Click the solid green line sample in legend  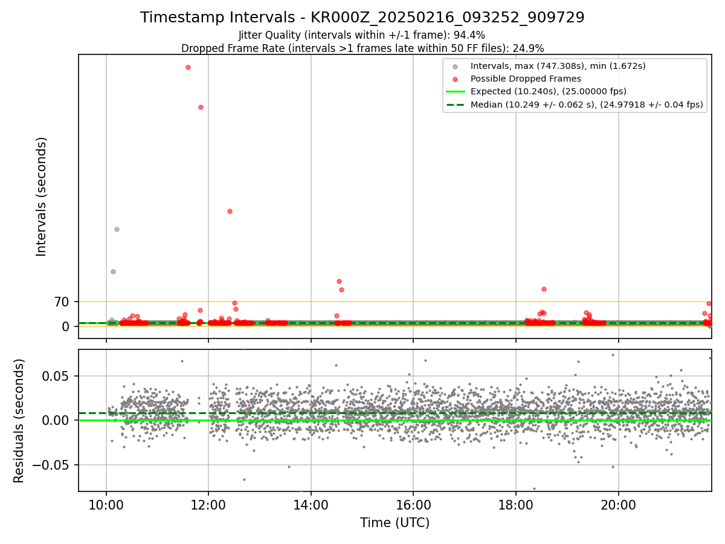point(456,92)
